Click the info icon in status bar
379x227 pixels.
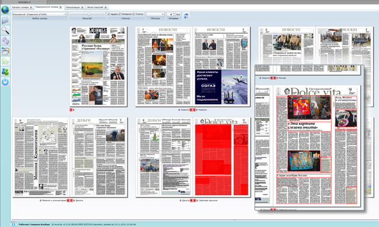pyautogui.click(x=13, y=225)
